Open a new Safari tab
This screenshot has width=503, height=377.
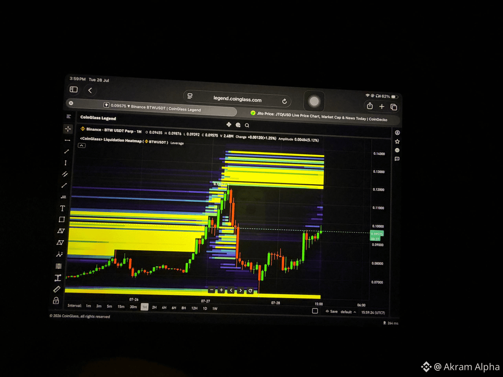(x=382, y=106)
